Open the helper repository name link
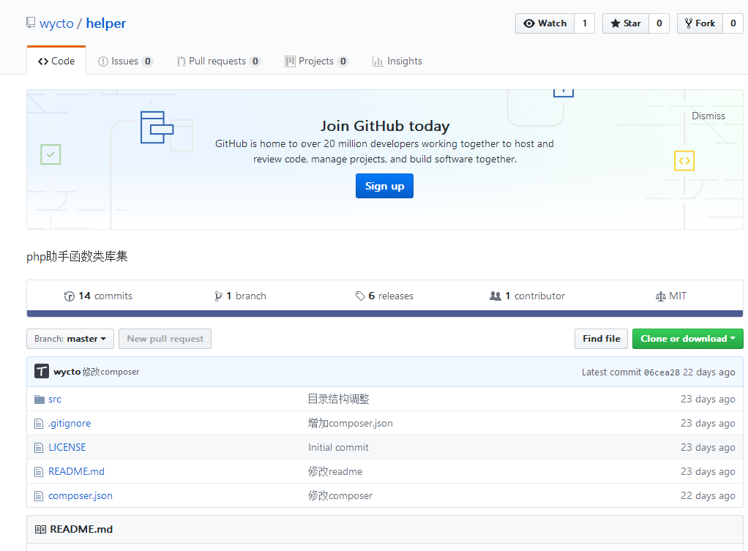 (x=106, y=23)
